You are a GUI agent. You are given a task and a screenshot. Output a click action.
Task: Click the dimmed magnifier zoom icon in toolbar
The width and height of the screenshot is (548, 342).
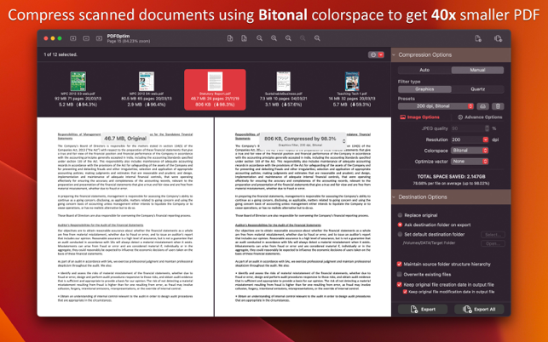click(303, 38)
